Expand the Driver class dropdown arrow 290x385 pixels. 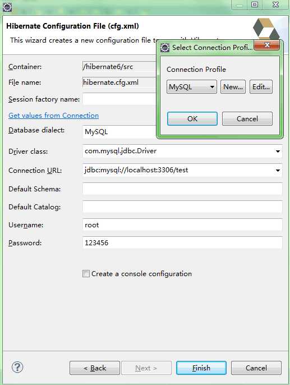[x=278, y=152]
